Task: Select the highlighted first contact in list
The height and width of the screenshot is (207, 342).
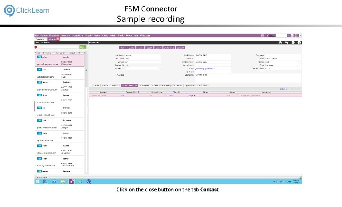Action: [x=59, y=61]
